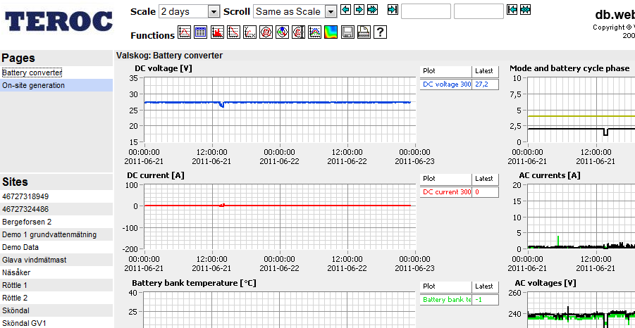Click the first empty date input field
The height and width of the screenshot is (328, 635).
(426, 11)
